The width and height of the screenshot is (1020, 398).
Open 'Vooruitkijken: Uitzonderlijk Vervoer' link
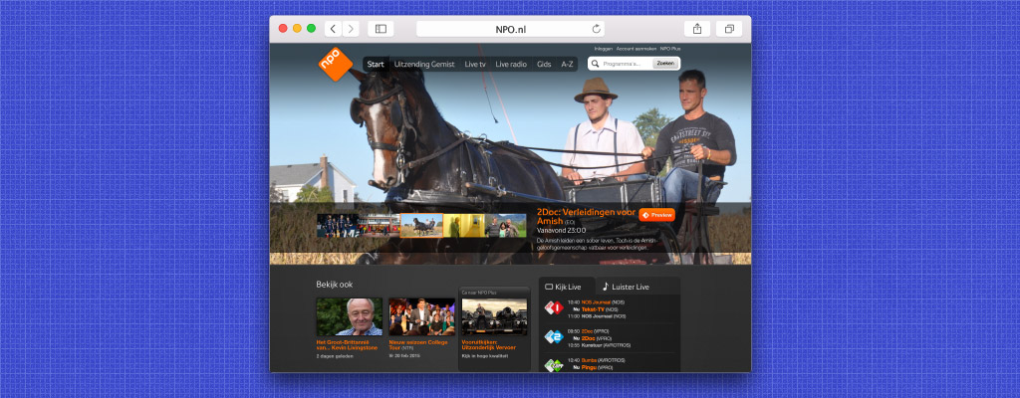click(490, 344)
